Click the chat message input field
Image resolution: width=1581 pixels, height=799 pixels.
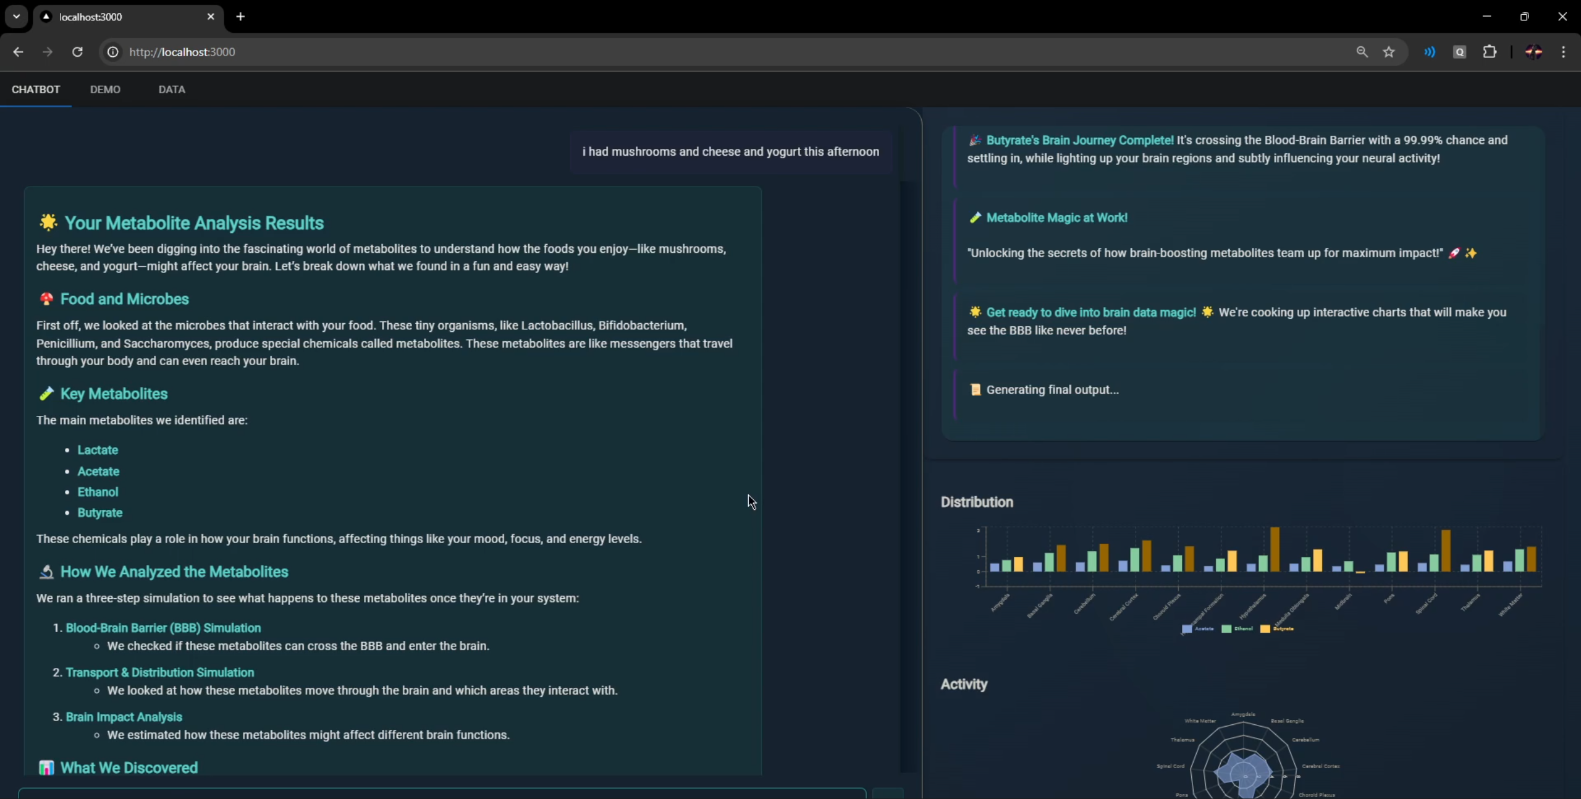(x=442, y=793)
